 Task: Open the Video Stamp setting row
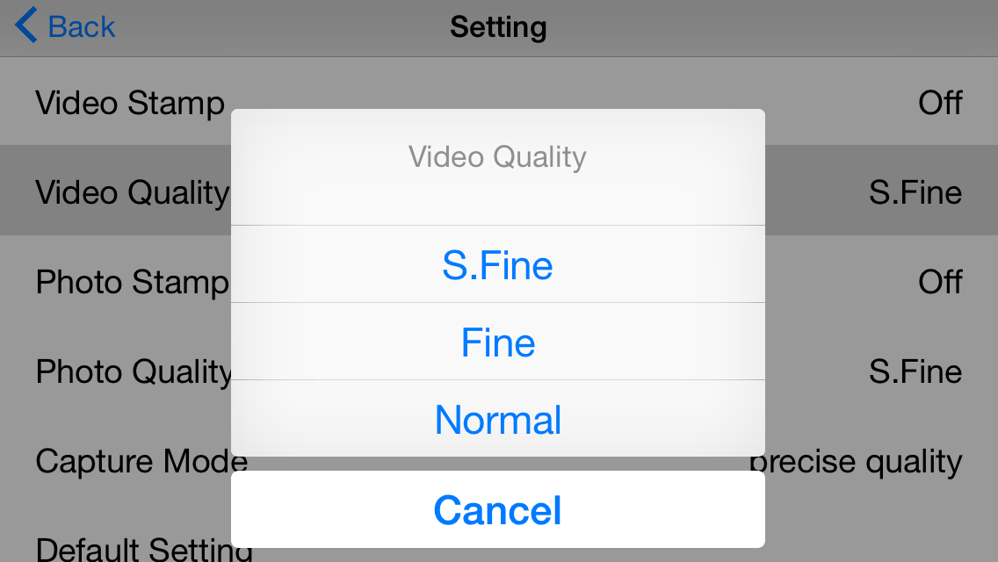499,102
